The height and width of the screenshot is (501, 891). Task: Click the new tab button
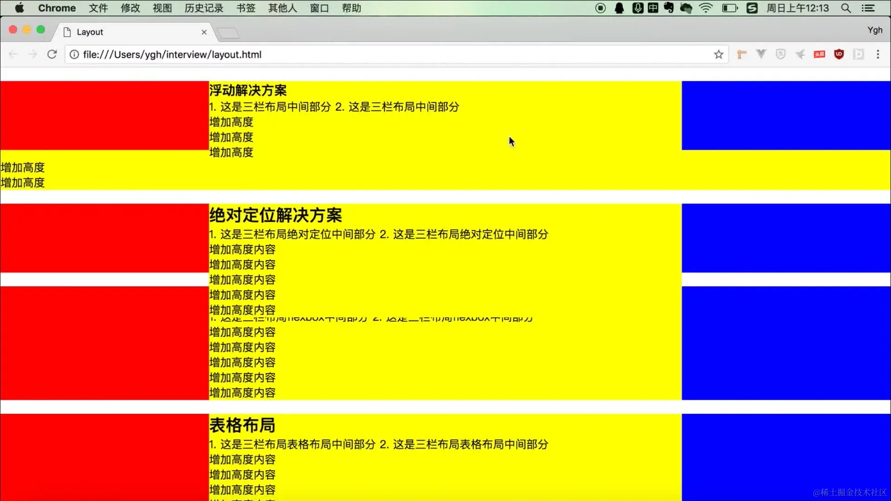tap(228, 32)
